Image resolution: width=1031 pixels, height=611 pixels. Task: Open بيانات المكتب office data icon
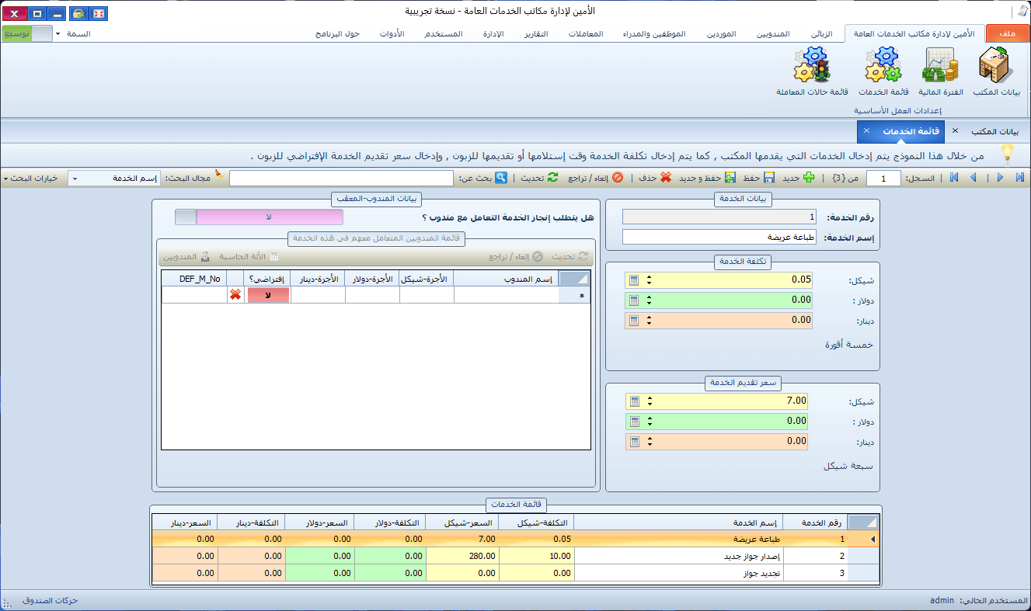(996, 71)
